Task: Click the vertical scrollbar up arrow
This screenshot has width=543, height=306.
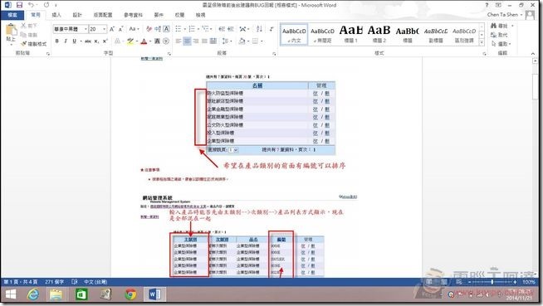Action: click(x=535, y=61)
